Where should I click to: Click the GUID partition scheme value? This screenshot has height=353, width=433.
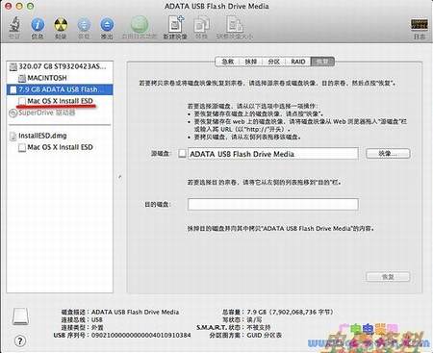265,335
